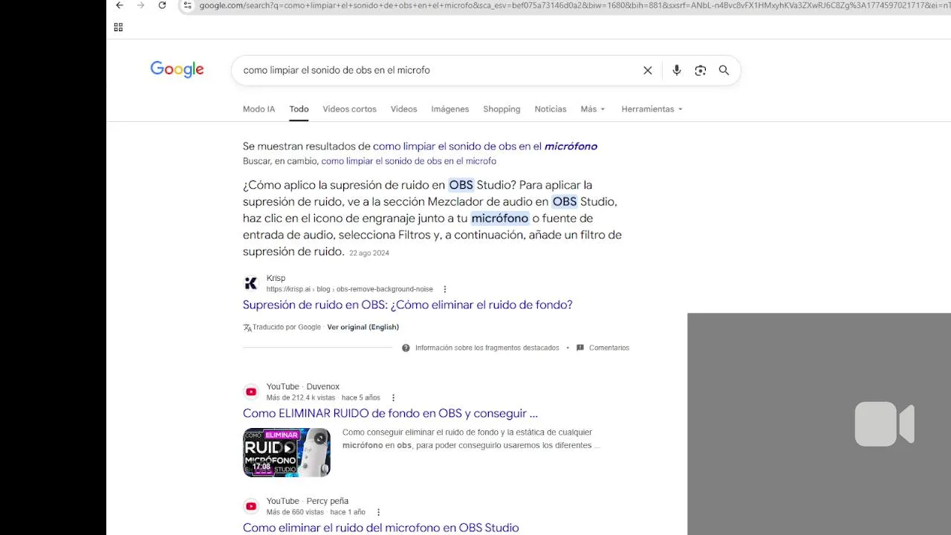Image resolution: width=951 pixels, height=535 pixels.
Task: Open site information icon in address bar
Action: point(187,5)
